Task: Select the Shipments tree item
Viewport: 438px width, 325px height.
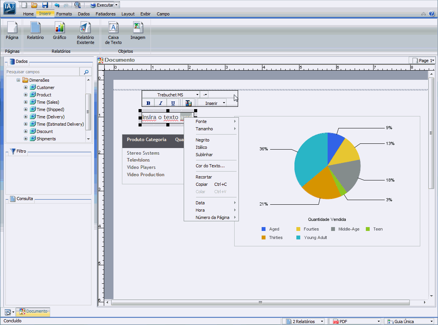Action: tap(46, 139)
